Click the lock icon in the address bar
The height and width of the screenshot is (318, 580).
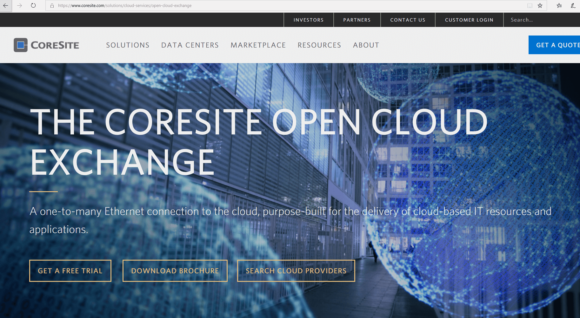click(52, 5)
